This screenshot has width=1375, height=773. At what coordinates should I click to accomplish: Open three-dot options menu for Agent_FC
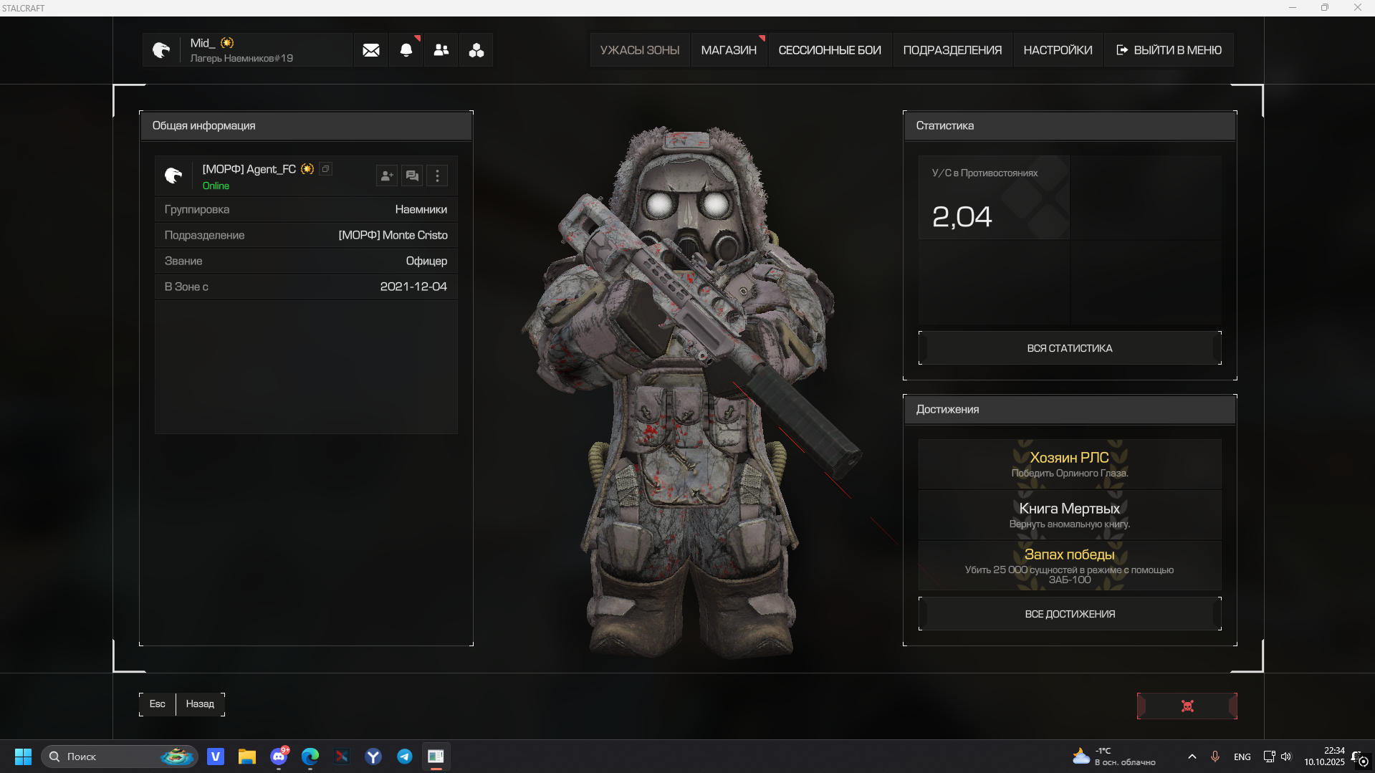tap(437, 176)
